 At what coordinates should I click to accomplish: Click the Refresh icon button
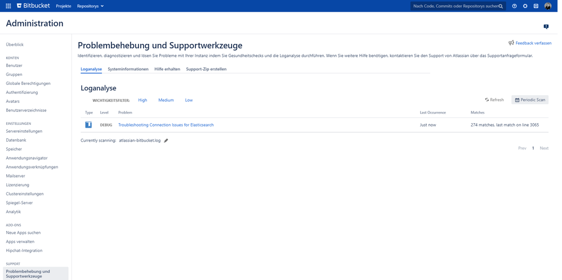pos(494,100)
